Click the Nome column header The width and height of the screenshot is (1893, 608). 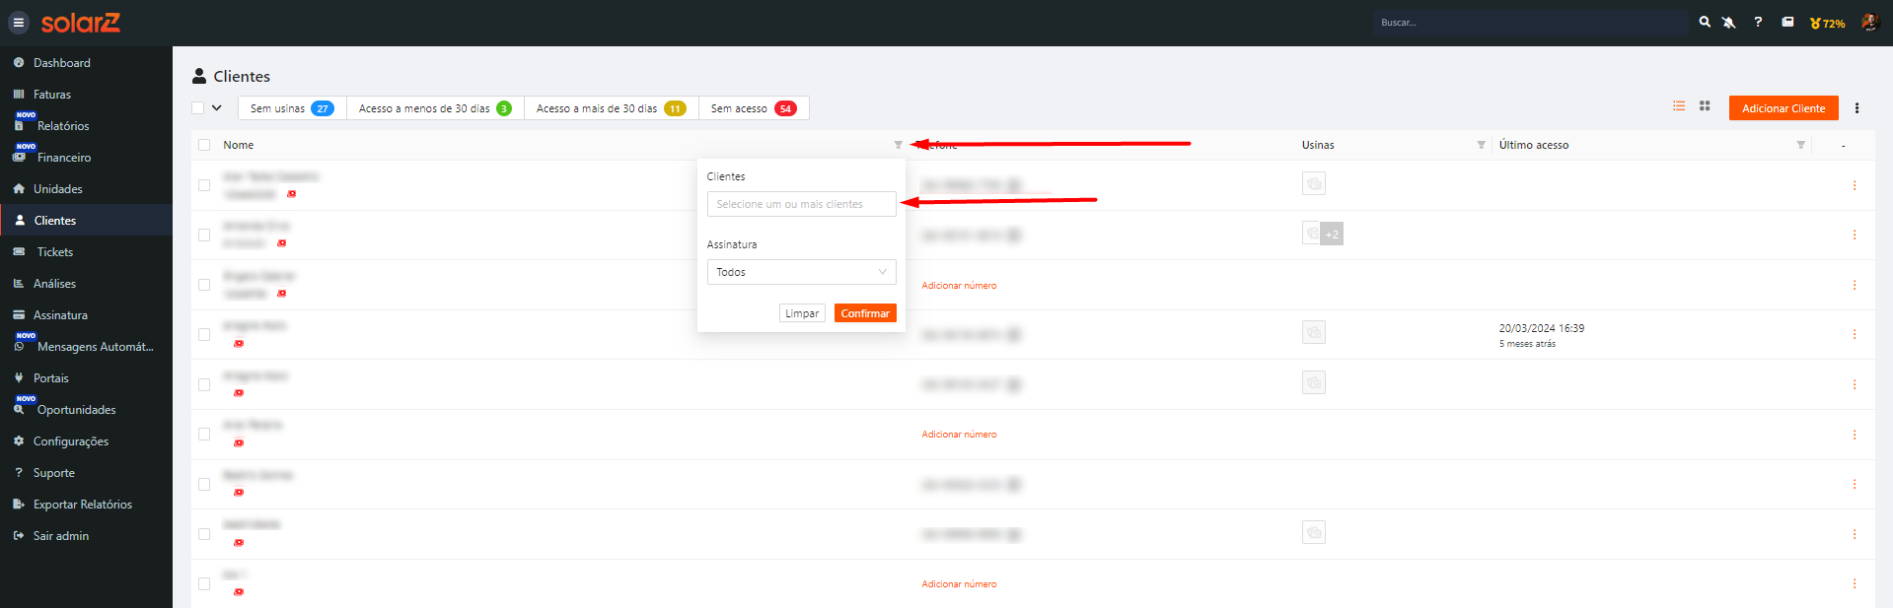click(x=238, y=145)
